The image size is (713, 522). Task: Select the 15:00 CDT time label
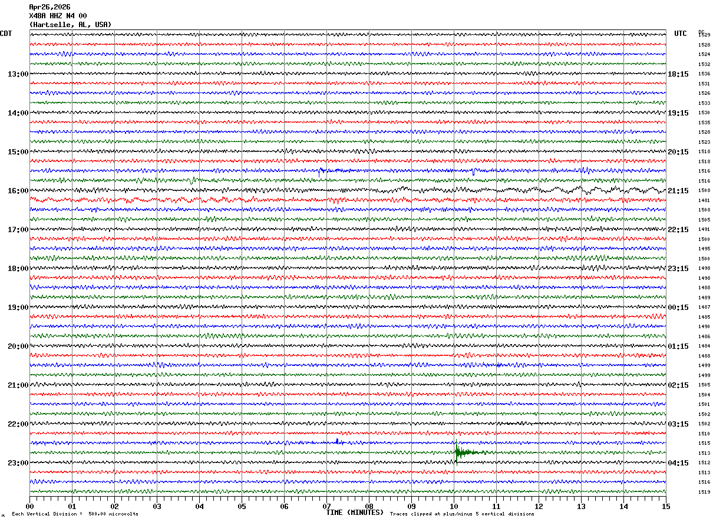coord(18,152)
